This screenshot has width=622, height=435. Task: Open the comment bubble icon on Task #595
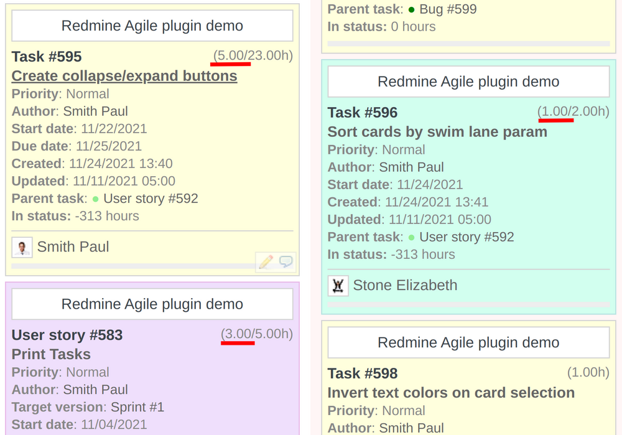click(285, 262)
